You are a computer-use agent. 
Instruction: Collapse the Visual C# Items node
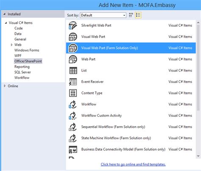[x=6, y=23]
